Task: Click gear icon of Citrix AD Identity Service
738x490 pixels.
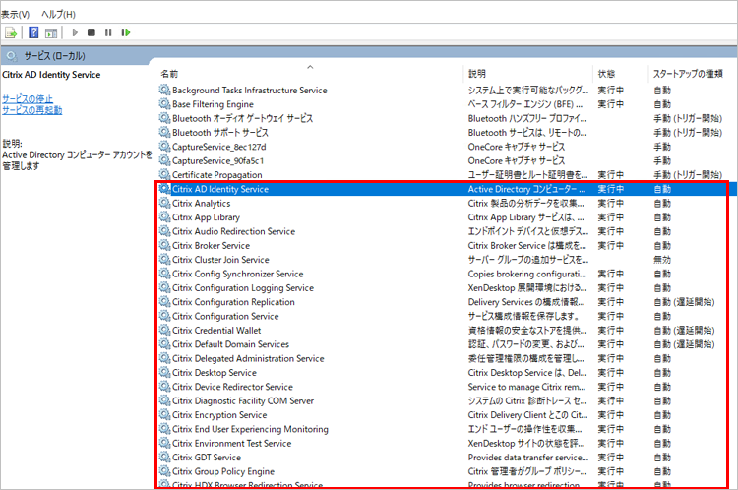Action: coord(164,188)
